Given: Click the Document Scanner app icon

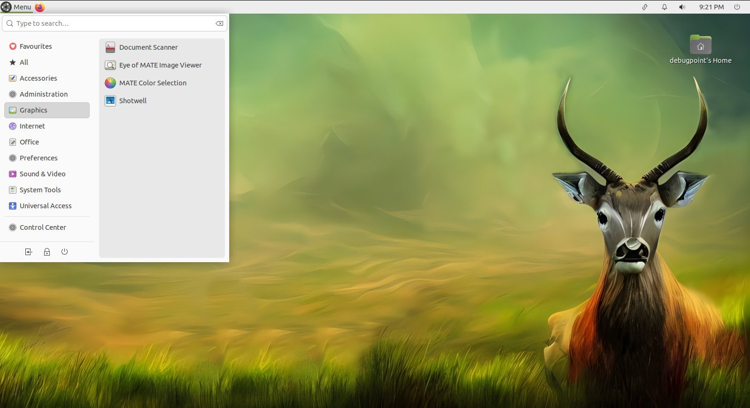Looking at the screenshot, I should point(110,47).
